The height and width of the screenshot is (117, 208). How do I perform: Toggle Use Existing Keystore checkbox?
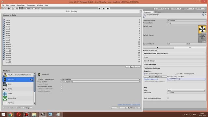click(145, 74)
